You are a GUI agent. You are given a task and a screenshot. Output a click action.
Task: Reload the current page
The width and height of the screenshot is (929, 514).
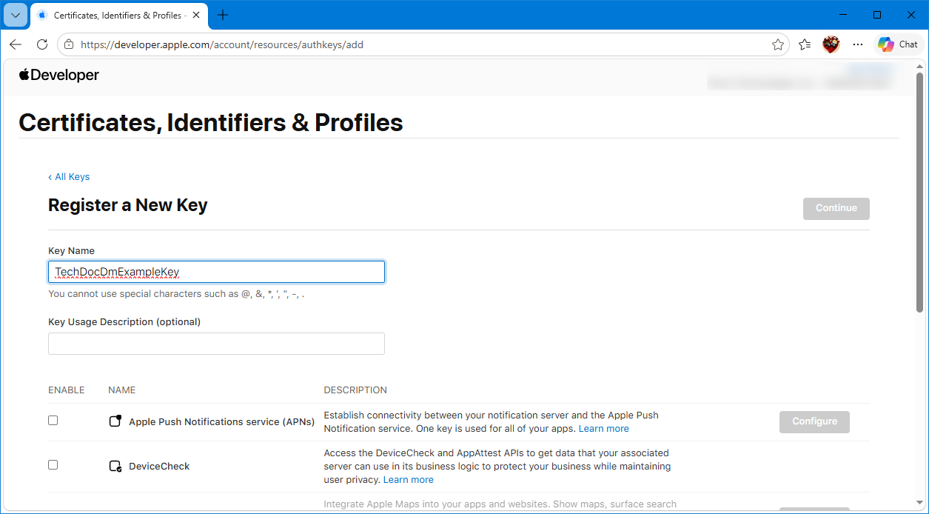click(x=42, y=44)
